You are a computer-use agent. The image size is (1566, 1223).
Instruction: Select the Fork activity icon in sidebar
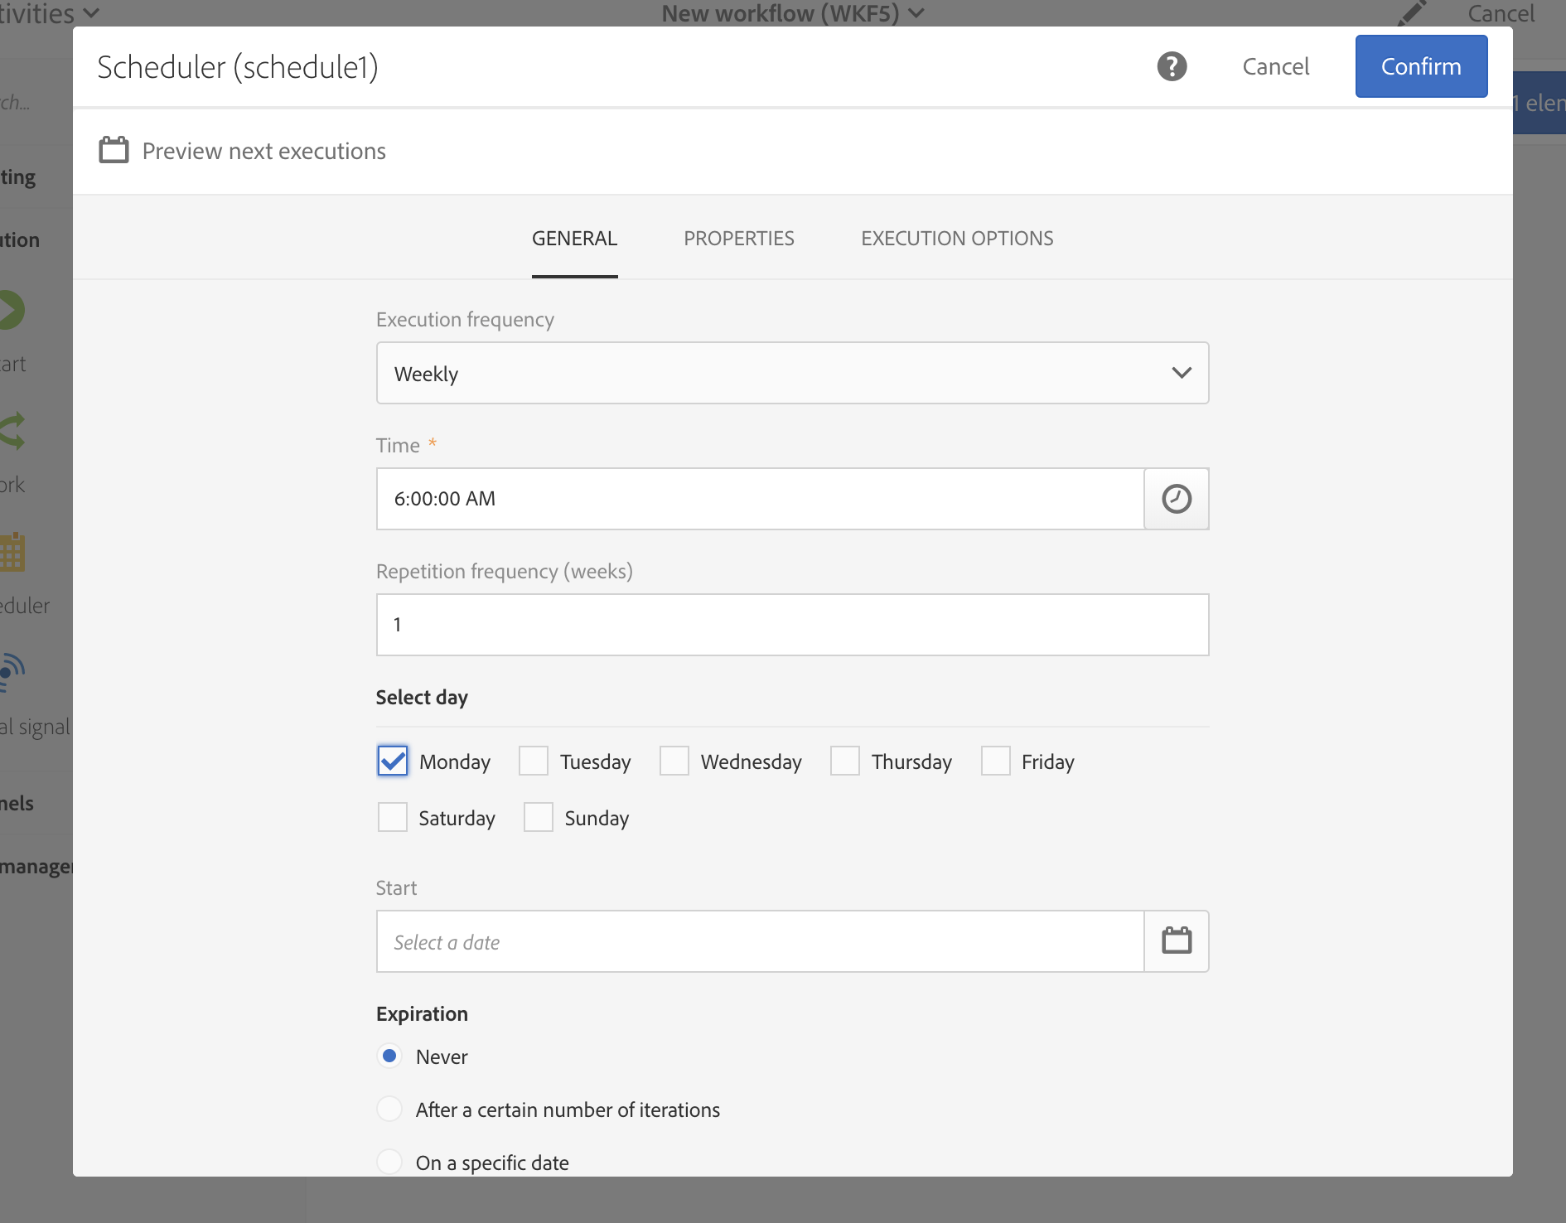click(x=13, y=432)
